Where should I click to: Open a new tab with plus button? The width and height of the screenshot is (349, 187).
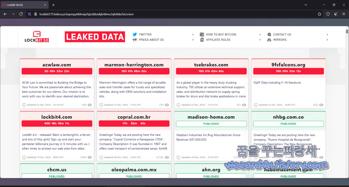pos(53,5)
